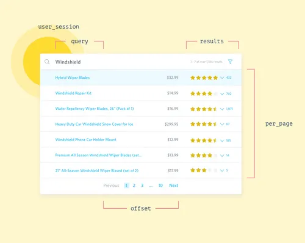Expand ratings chevron for Windshield Repair Kit

(x=222, y=93)
